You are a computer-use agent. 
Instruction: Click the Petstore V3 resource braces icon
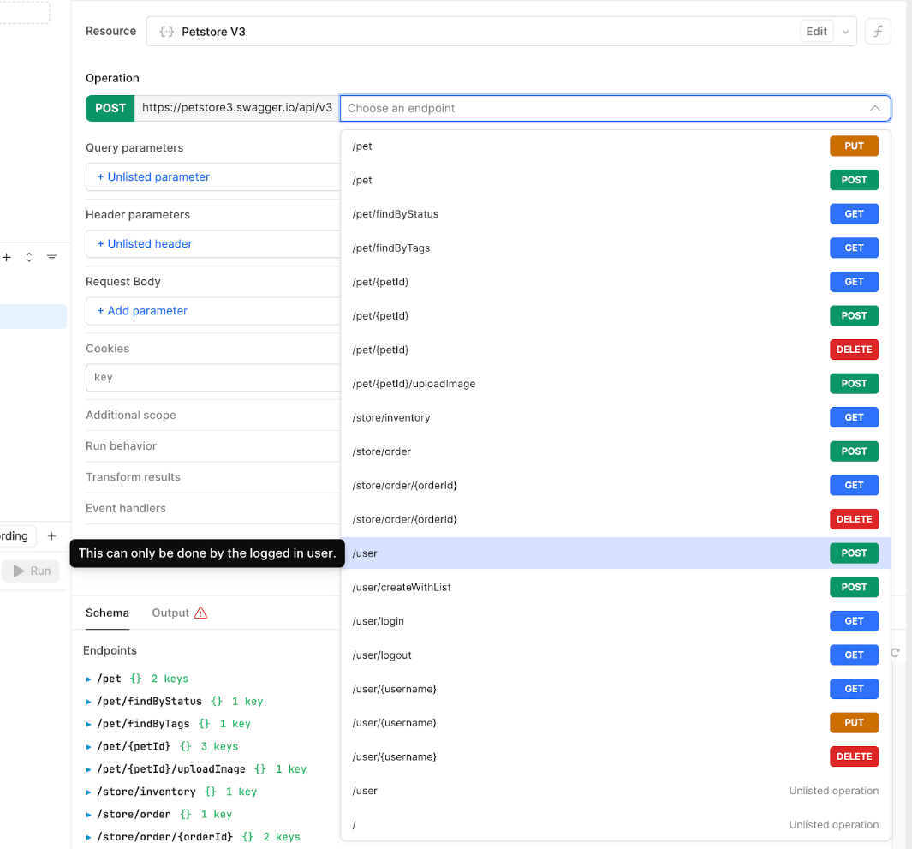point(167,32)
